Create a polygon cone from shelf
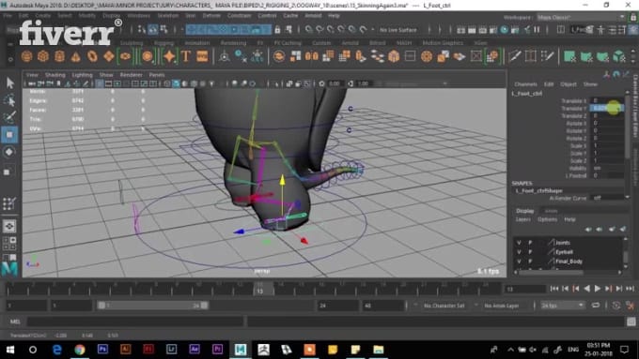Image resolution: width=639 pixels, height=359 pixels. pyautogui.click(x=76, y=56)
